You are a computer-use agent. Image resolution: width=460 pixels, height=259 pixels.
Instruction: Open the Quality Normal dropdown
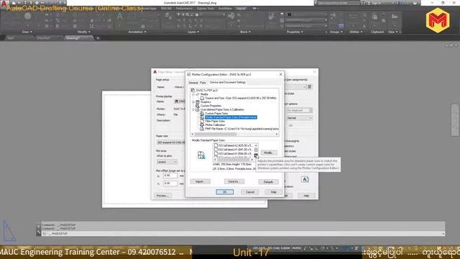(300, 118)
